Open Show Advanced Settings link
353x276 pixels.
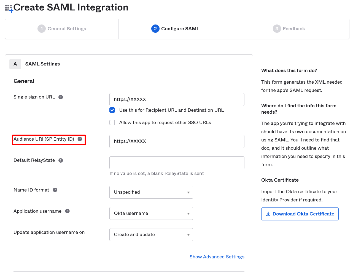(217, 257)
